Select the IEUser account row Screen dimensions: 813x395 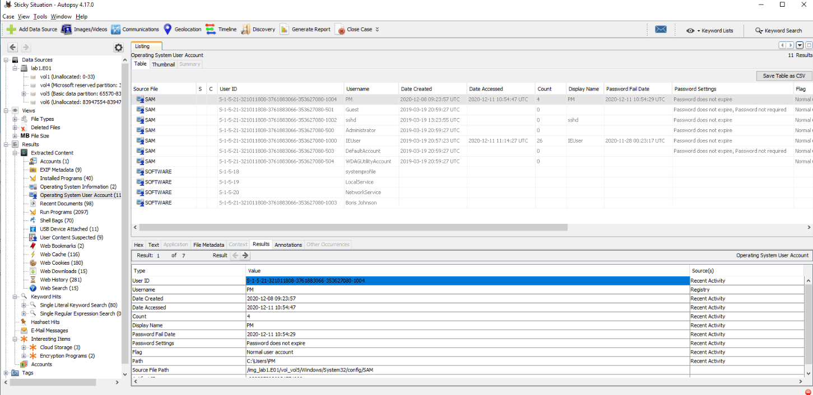(471, 141)
